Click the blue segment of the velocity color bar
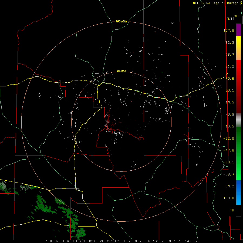The image size is (243, 243). point(238,193)
